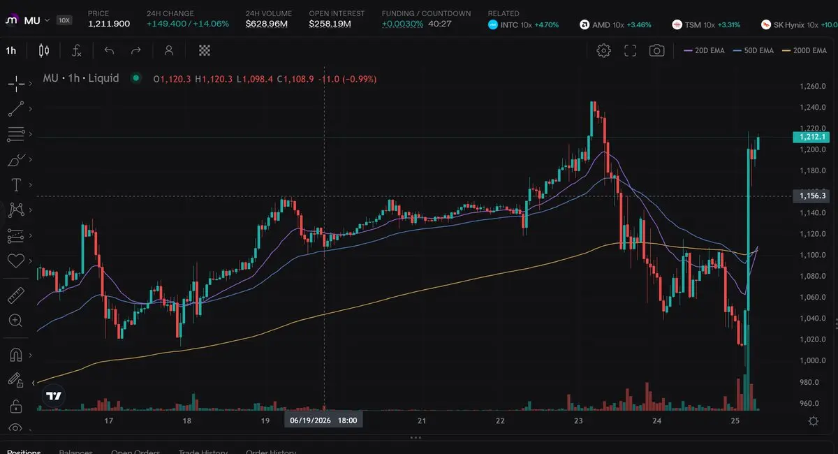Open the 1h timeframe interval selector

click(x=11, y=50)
